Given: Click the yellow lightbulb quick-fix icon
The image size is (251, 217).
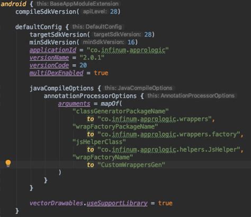Looking at the screenshot, I should pos(8,163).
